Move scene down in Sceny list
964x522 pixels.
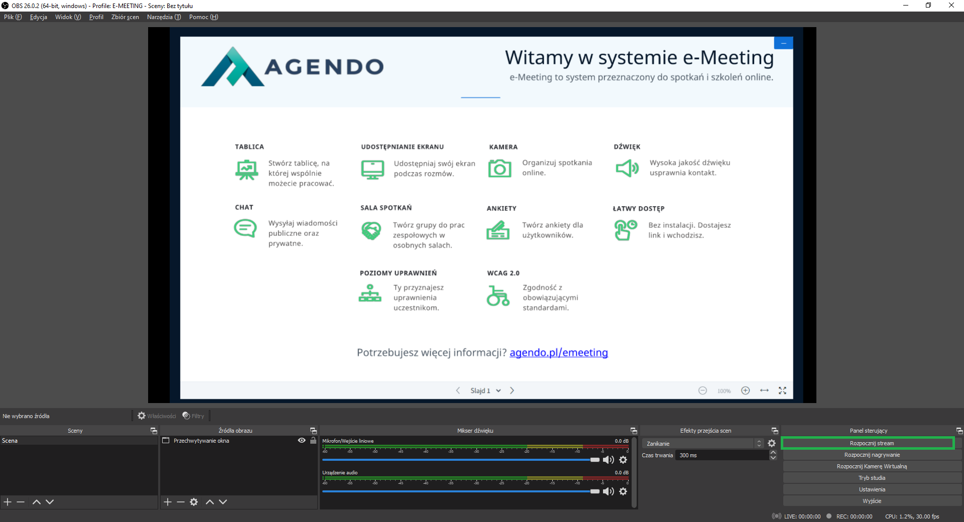(50, 502)
